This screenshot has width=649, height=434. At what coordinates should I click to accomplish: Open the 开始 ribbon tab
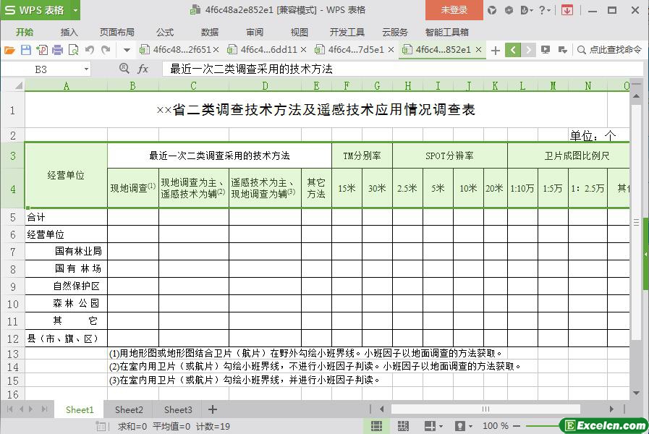click(25, 32)
